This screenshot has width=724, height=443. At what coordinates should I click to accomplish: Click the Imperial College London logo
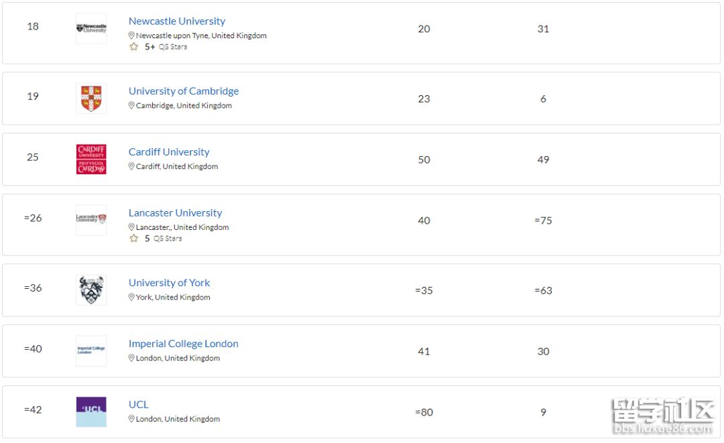(91, 350)
